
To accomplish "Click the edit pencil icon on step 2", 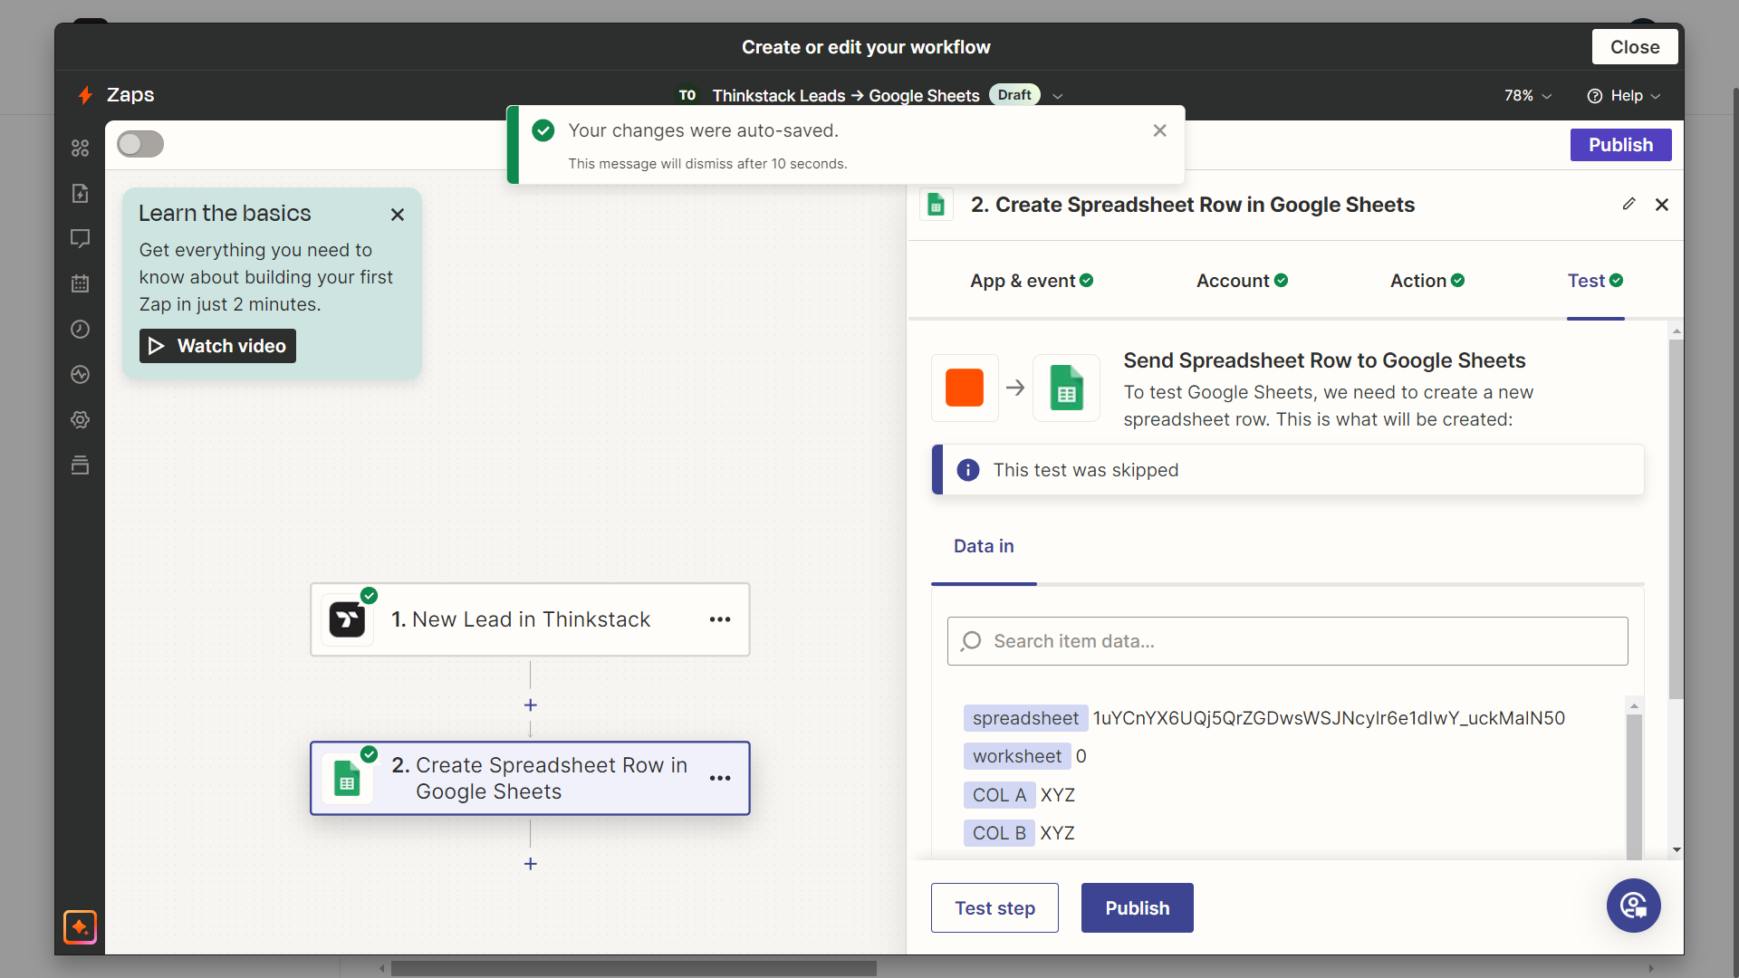I will [x=1628, y=204].
